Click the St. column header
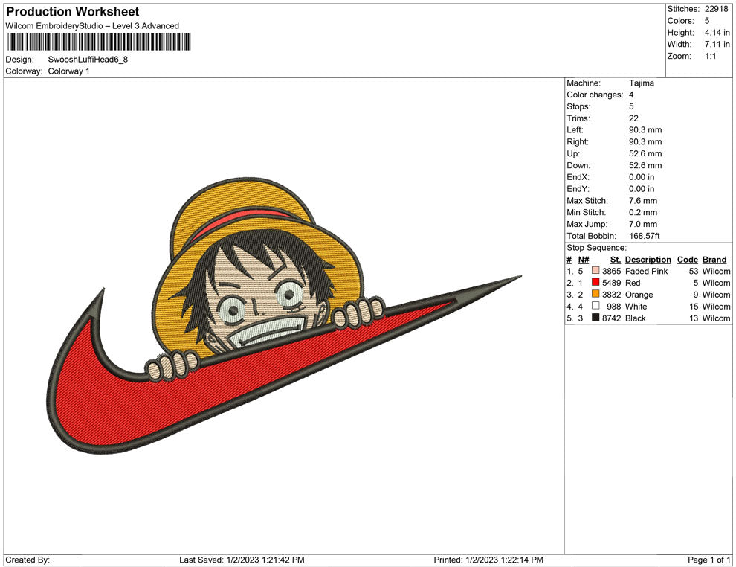This screenshot has height=567, width=736. [615, 260]
